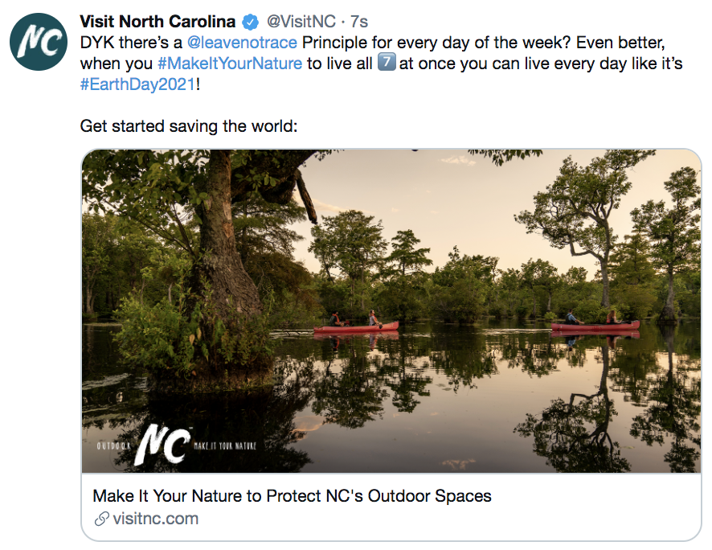Open the @leavenotrace mention
The image size is (712, 550).
coord(242,43)
